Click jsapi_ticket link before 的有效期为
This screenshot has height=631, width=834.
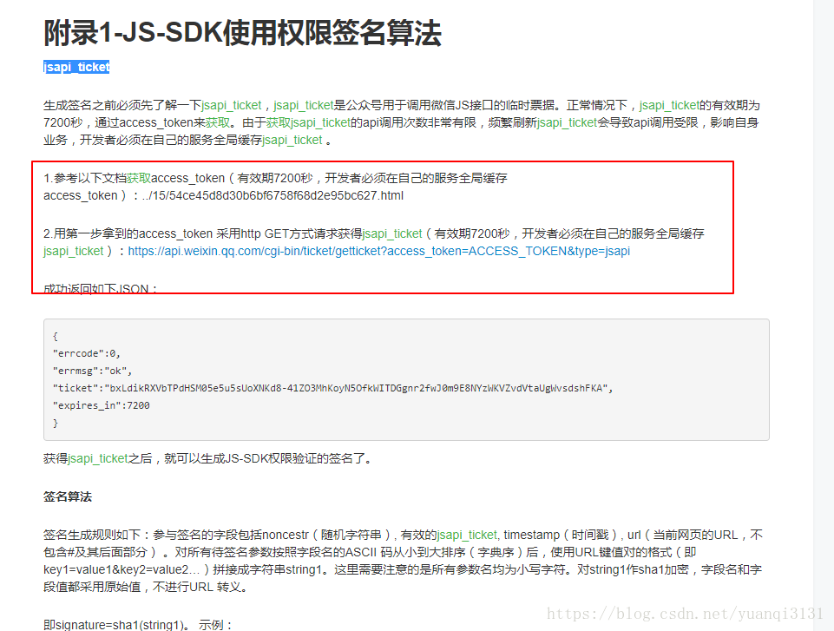[x=669, y=105]
